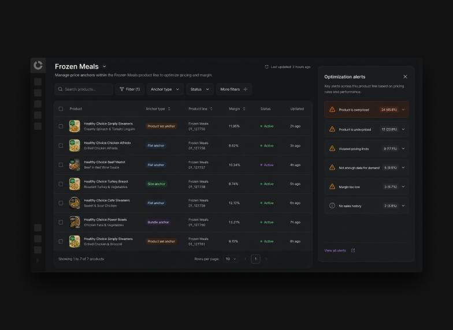453x330 pixels.
Task: Select page 1 in pagination
Action: coord(255,259)
